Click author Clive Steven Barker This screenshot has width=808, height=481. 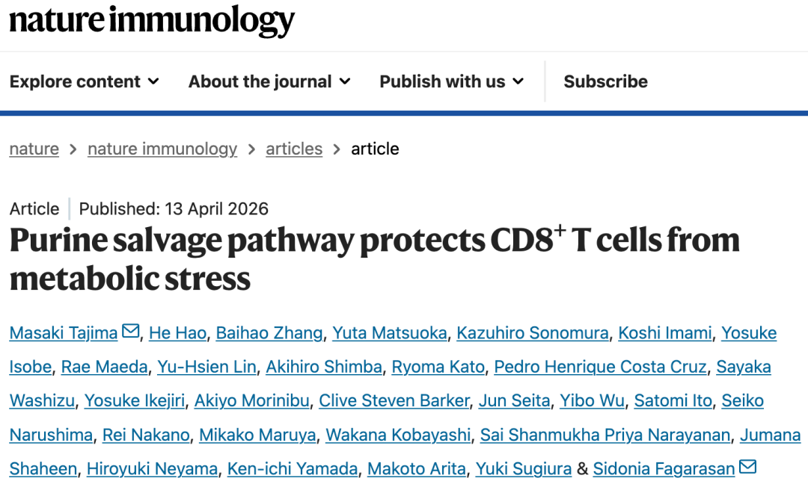point(394,401)
